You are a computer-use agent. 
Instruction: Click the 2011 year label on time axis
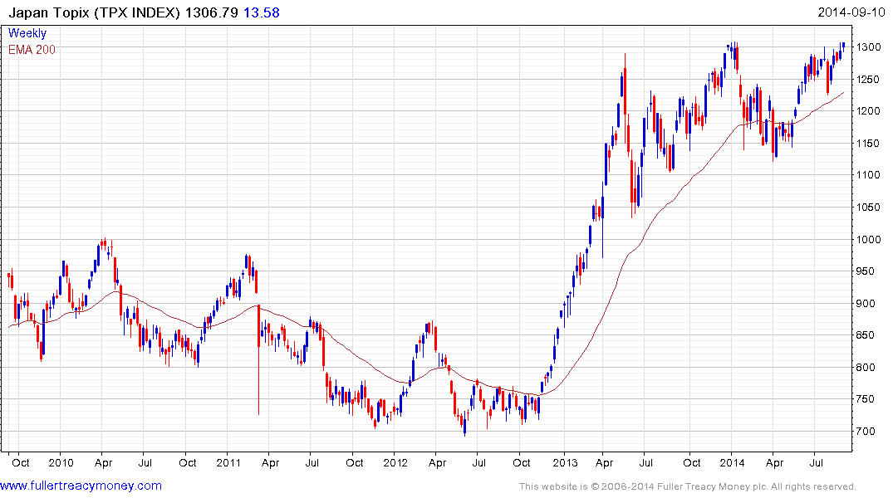pyautogui.click(x=228, y=462)
